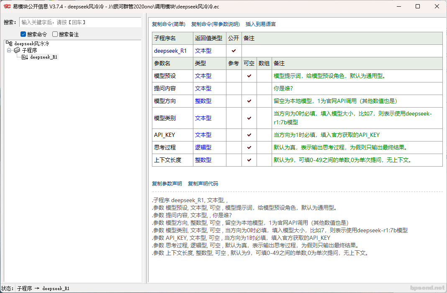Maximize the 易模块公开信息 window
447x293 pixels.
click(x=418, y=6)
